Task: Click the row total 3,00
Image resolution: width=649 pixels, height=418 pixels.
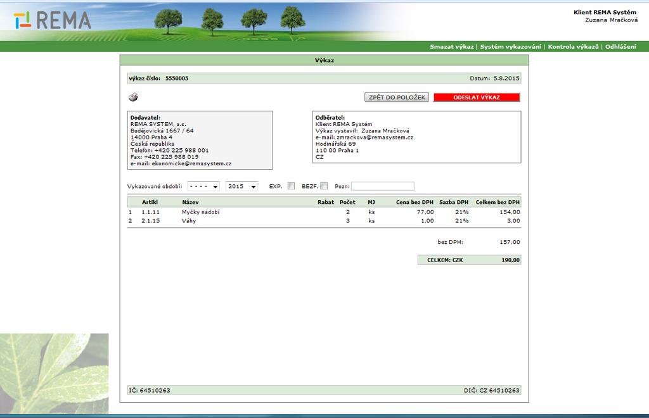Action: pyautogui.click(x=513, y=221)
